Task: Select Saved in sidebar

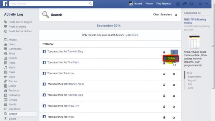Action: 10,119
